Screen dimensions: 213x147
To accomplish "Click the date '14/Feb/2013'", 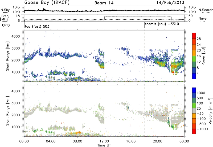I will [x=170, y=3].
